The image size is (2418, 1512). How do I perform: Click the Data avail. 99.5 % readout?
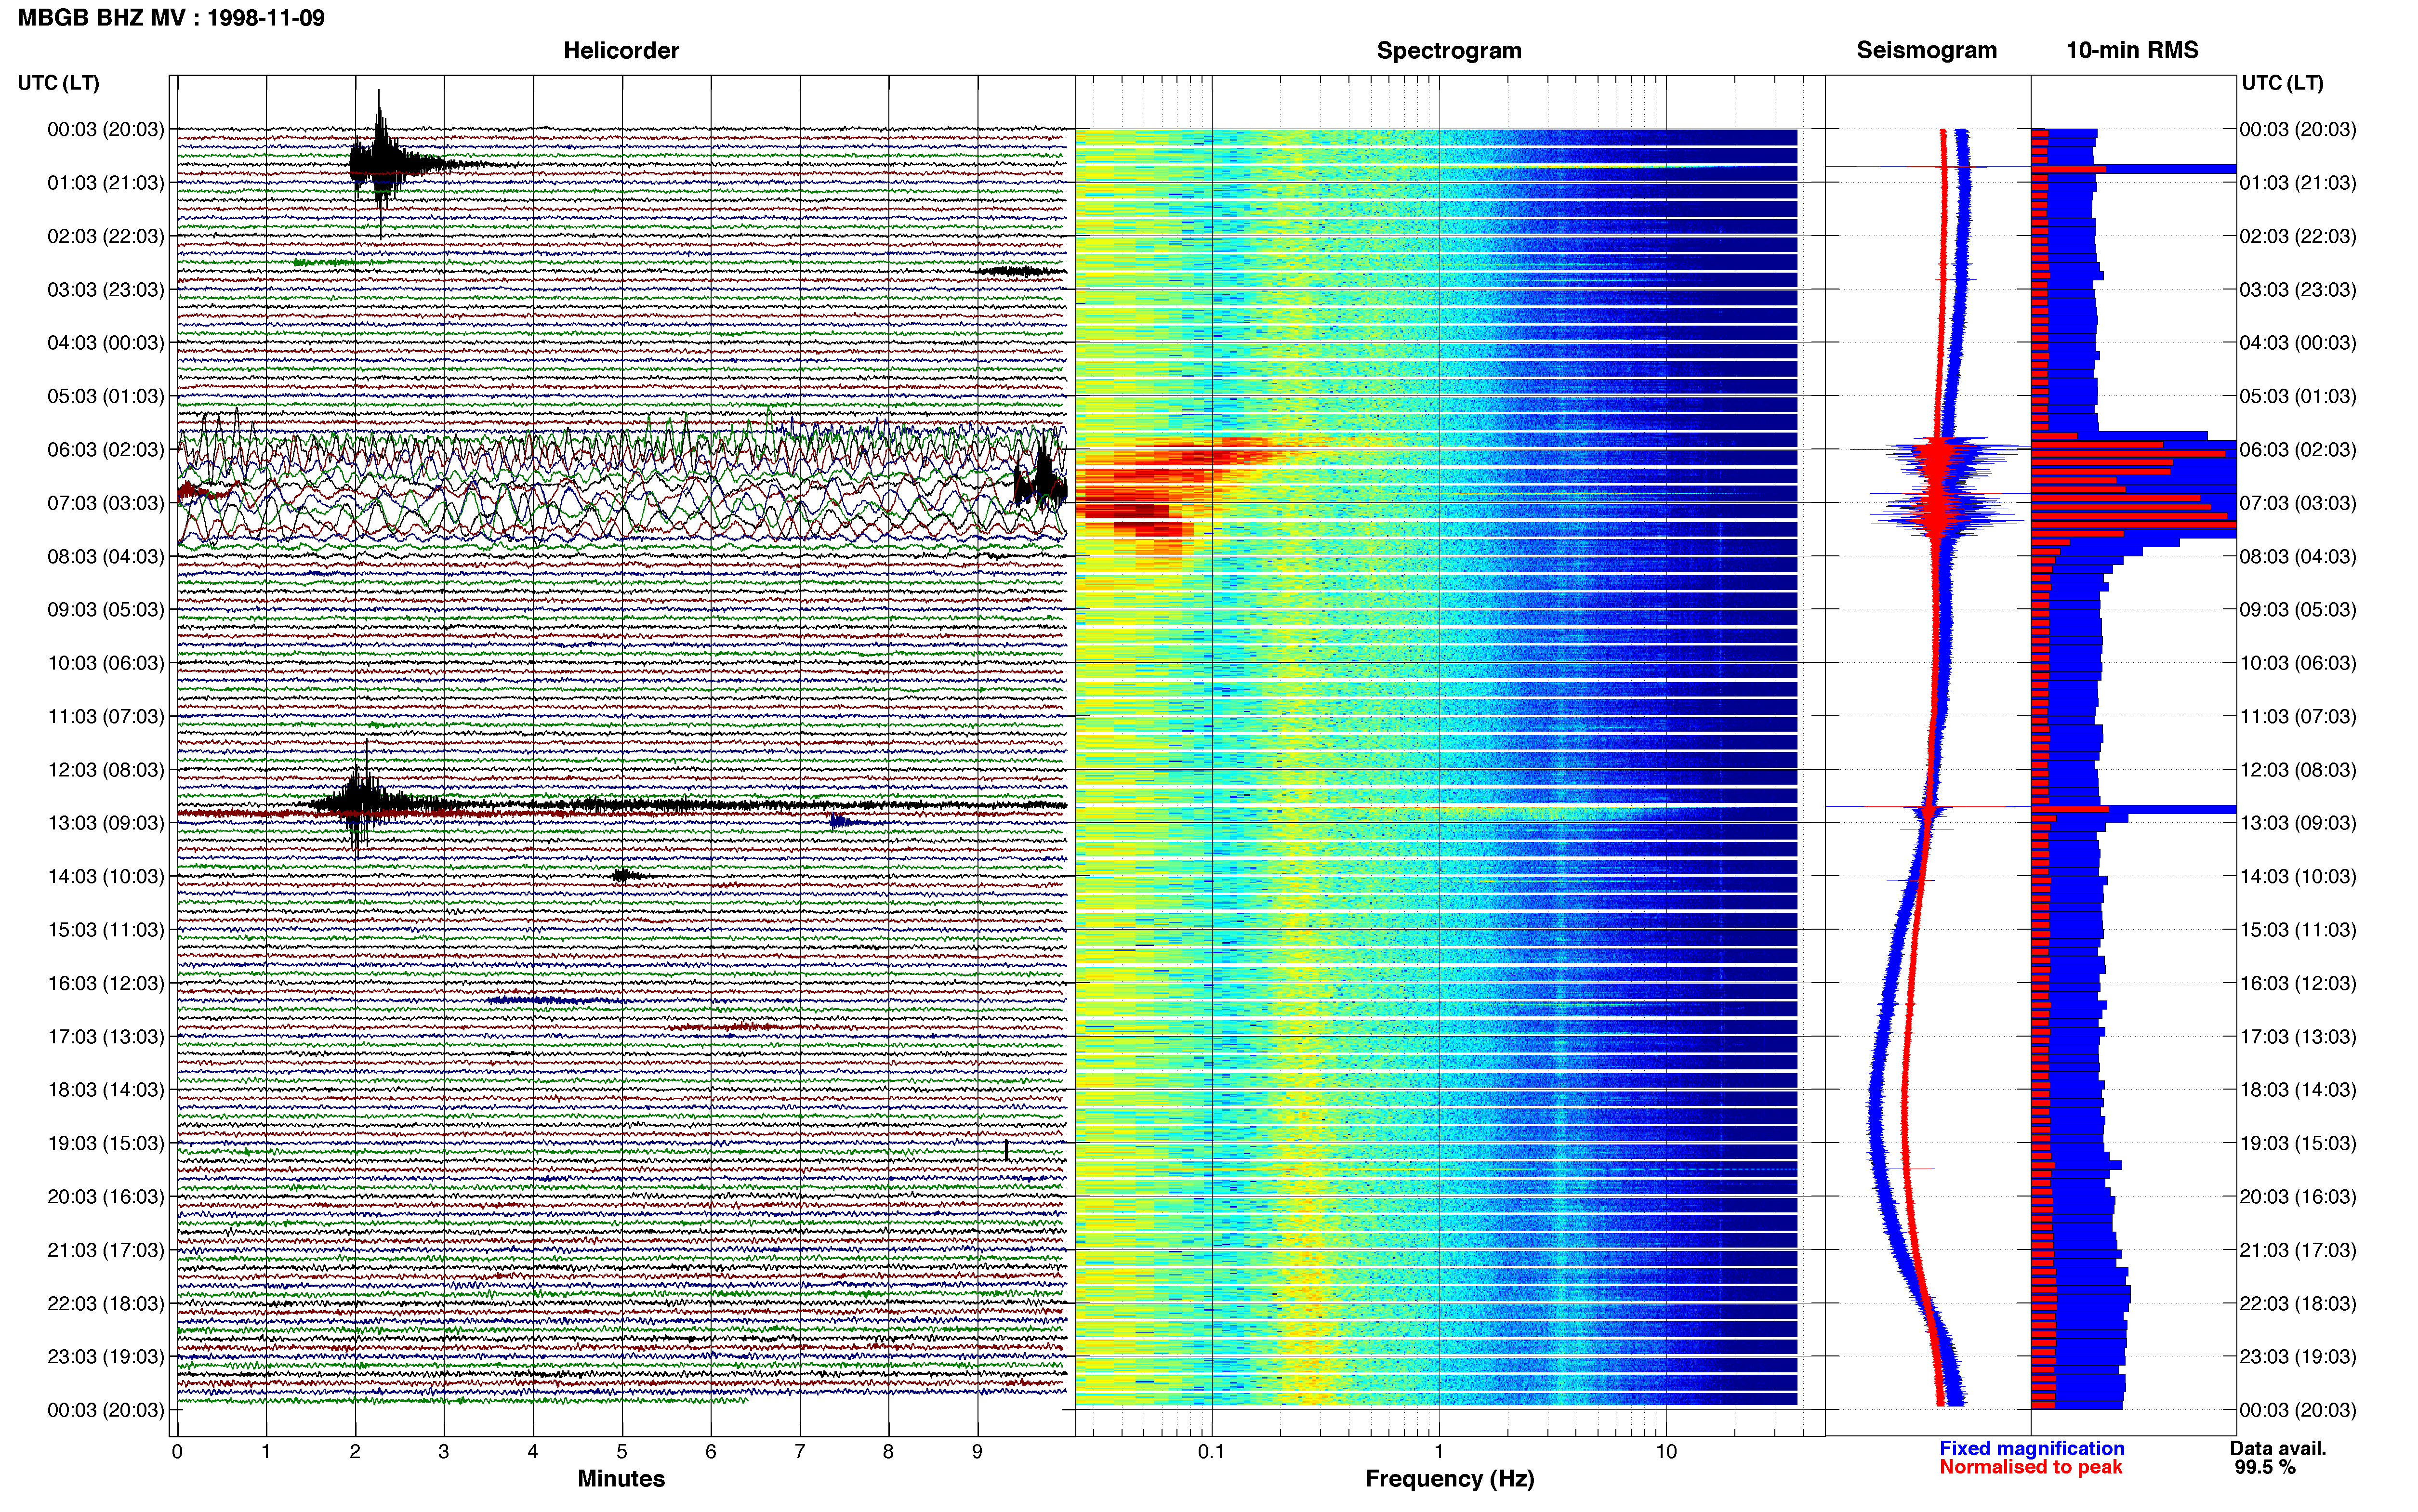2278,1457
